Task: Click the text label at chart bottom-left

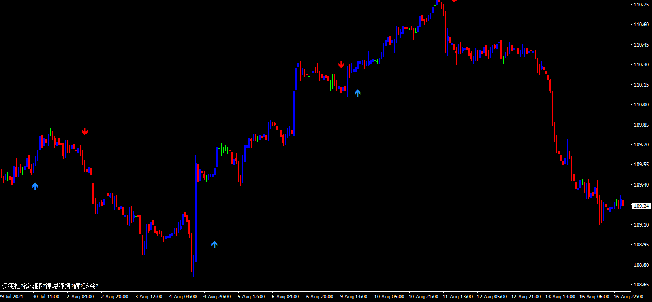Action: [50, 286]
